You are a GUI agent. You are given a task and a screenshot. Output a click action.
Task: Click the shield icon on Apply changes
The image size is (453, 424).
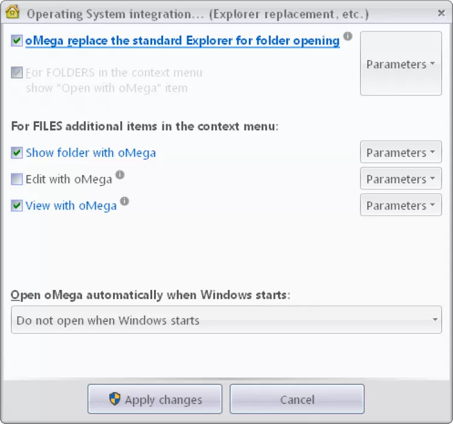click(115, 399)
